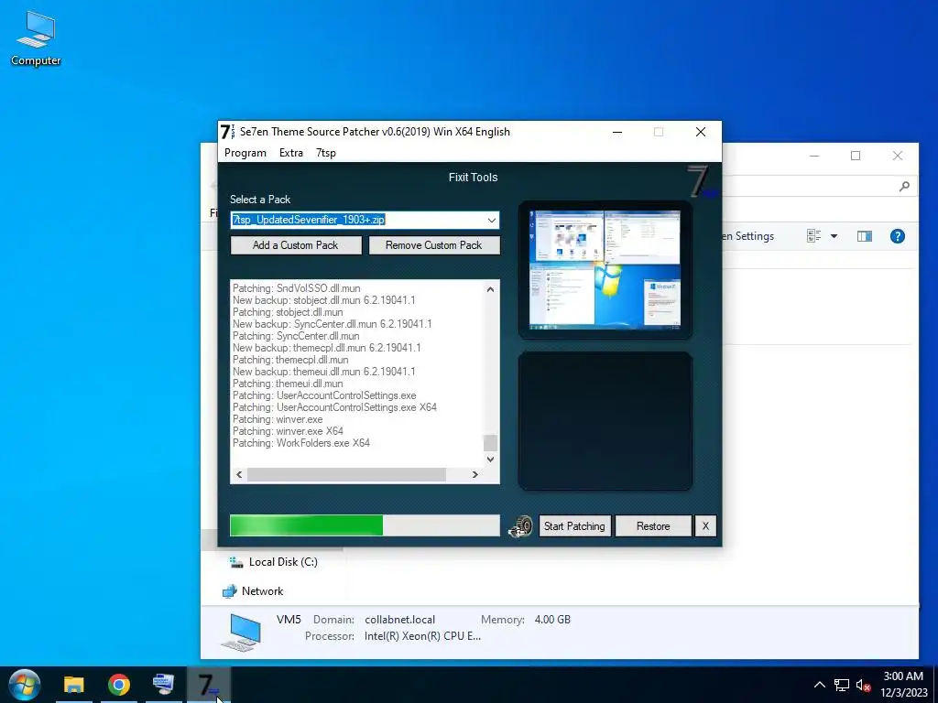
Task: Click the log horizontal scrollbar thumb
Action: coord(347,475)
